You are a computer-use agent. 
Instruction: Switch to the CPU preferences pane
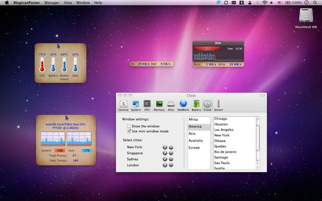click(x=147, y=105)
